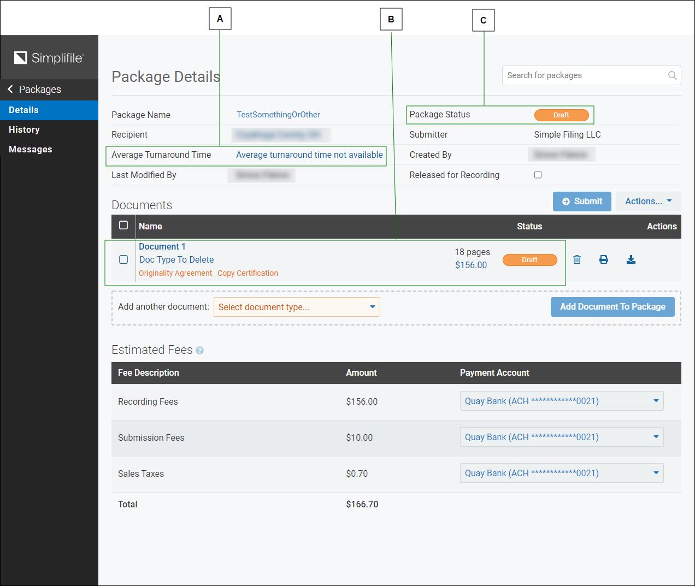
Task: Click the download icon for Document 1
Action: [631, 259]
